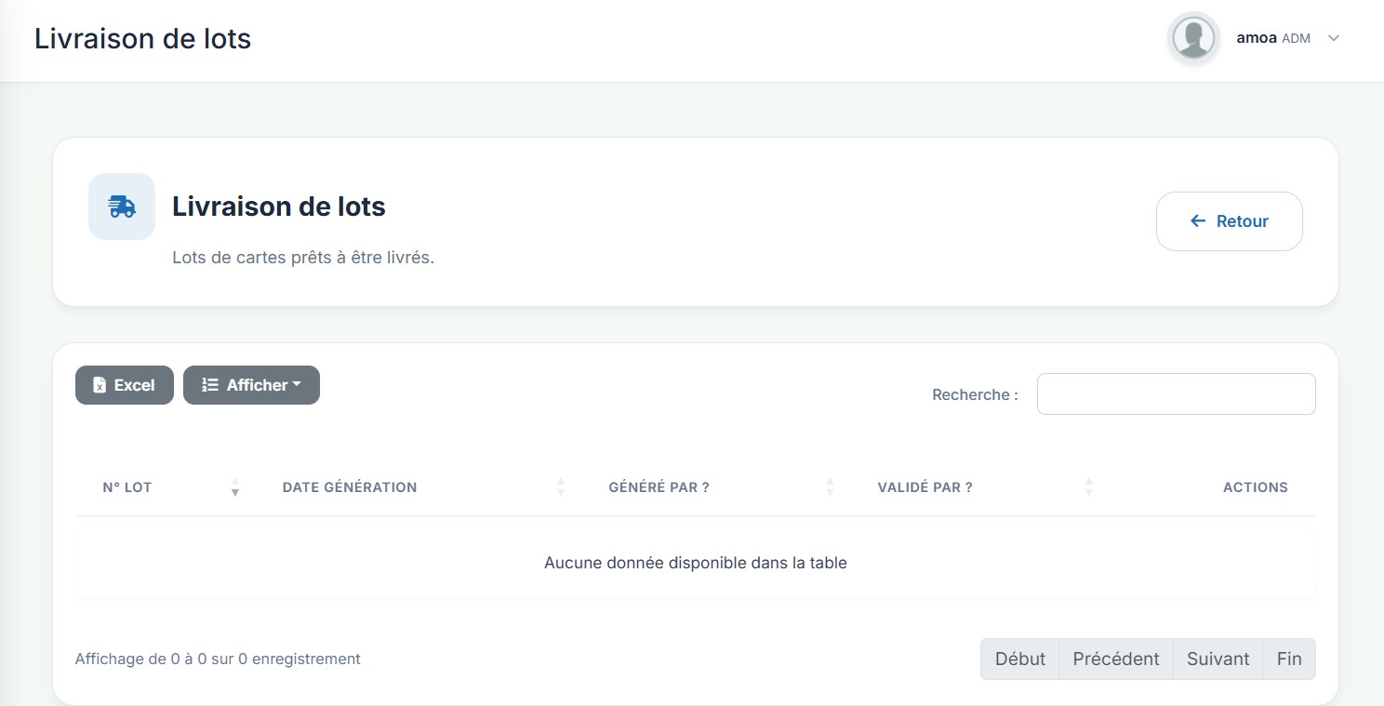The image size is (1384, 706).
Task: Go to the Précédent page
Action: 1116,659
